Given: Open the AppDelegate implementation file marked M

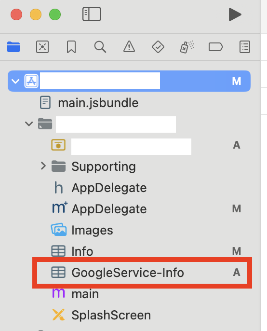Looking at the screenshot, I should pyautogui.click(x=109, y=209).
